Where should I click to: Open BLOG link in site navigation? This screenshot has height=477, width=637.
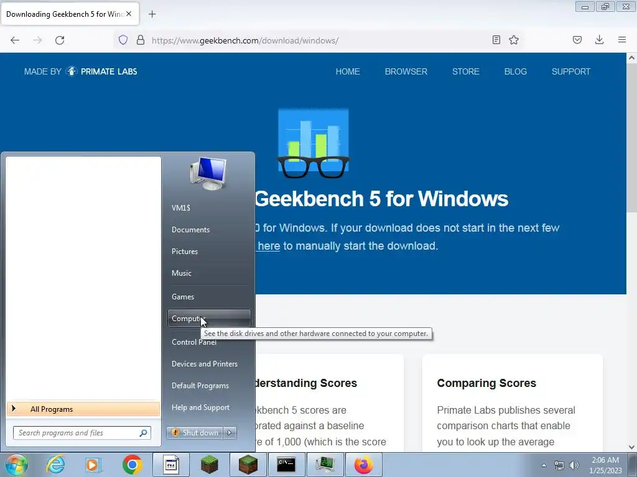click(x=516, y=71)
